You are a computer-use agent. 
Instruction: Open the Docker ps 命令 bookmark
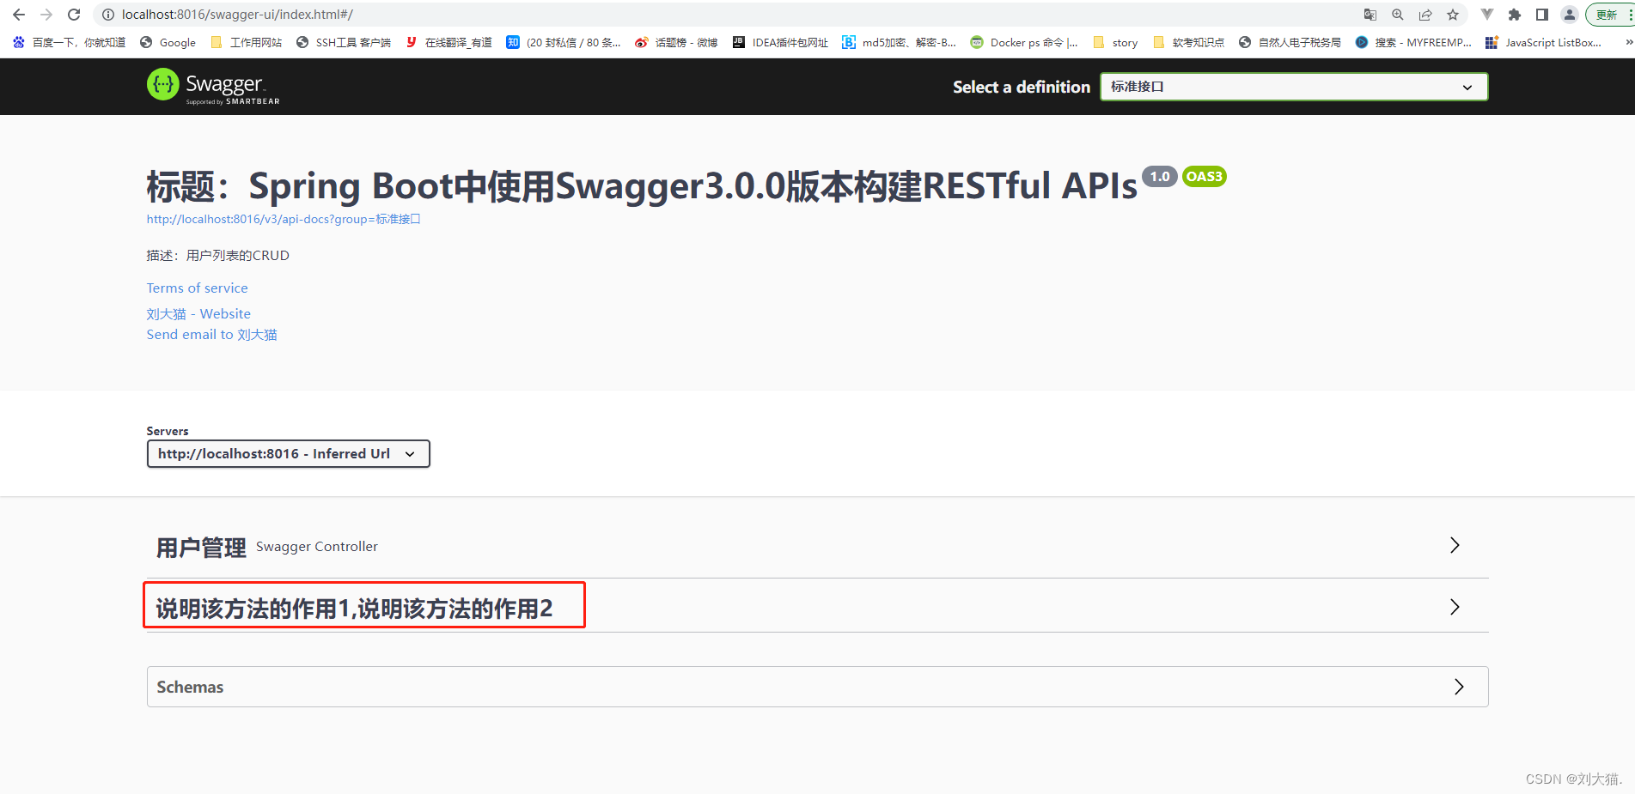coord(1024,42)
